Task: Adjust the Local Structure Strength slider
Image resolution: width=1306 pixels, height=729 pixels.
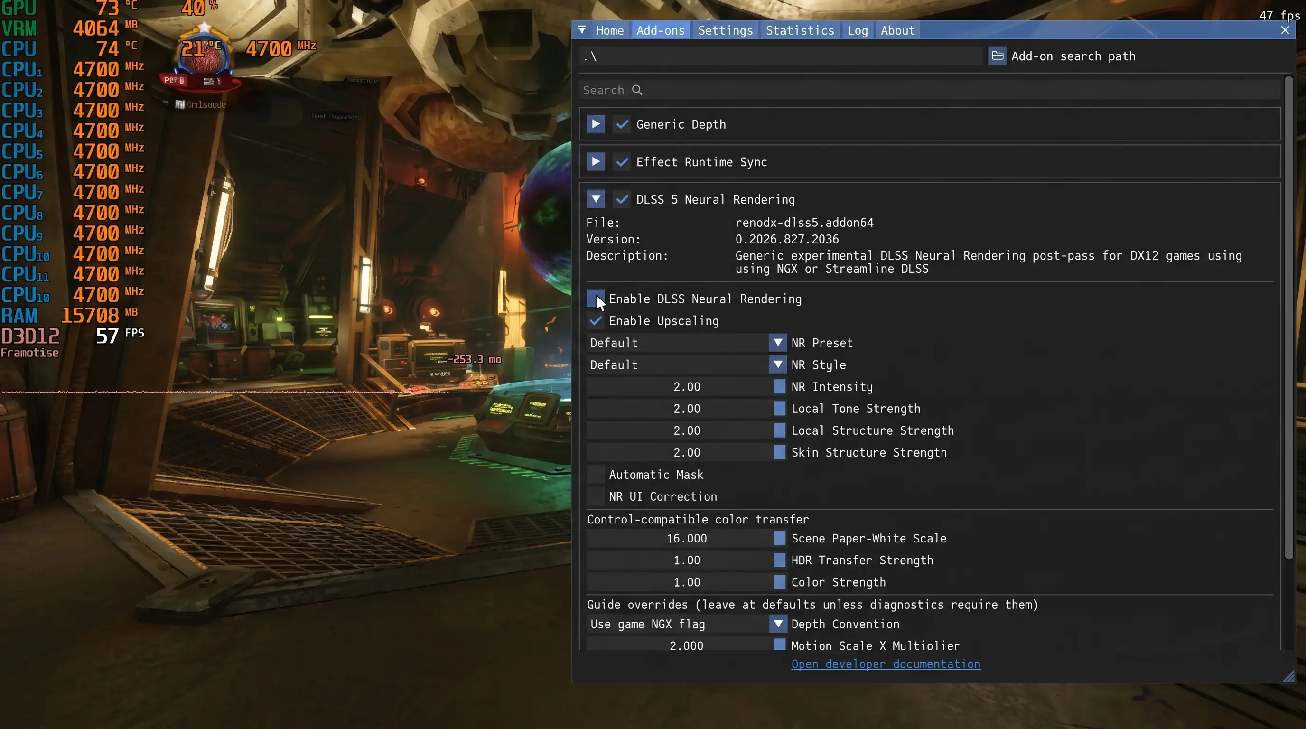Action: [687, 430]
